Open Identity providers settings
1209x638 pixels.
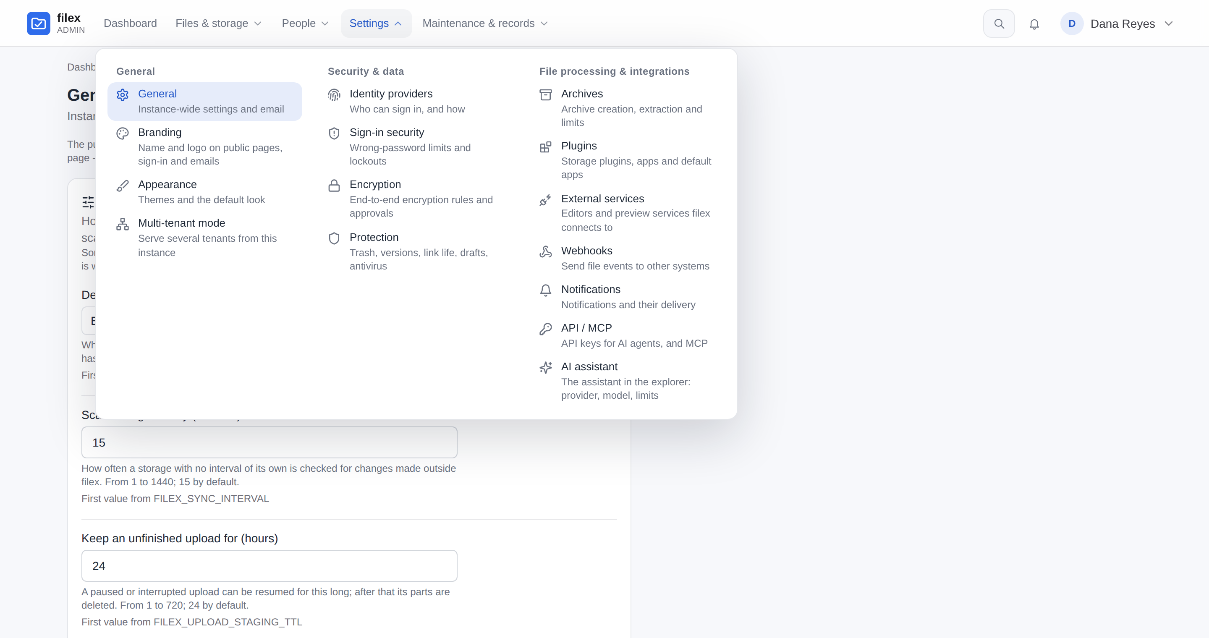click(416, 101)
